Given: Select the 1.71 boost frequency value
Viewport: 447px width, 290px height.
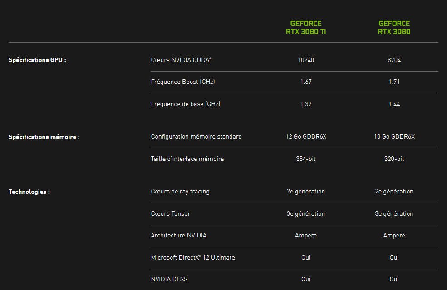Looking at the screenshot, I should click(x=394, y=82).
